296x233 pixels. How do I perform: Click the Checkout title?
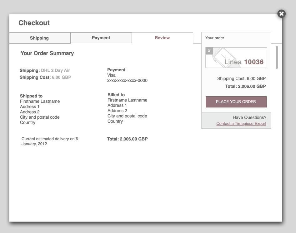click(34, 23)
